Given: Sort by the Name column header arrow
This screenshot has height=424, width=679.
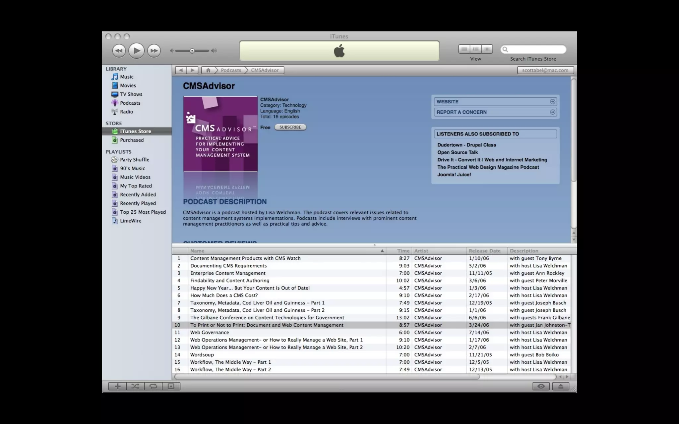Looking at the screenshot, I should [x=382, y=251].
